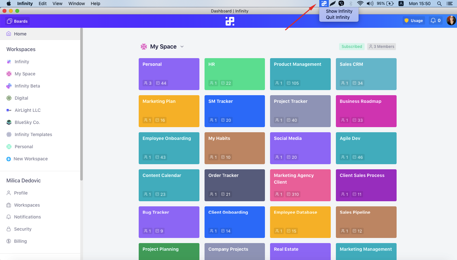
Task: Open Personal workspace icon in sidebar
Action: click(9, 147)
